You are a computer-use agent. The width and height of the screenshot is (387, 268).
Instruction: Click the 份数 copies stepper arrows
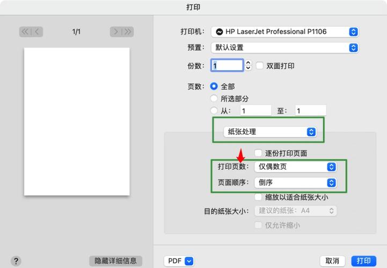click(249, 65)
